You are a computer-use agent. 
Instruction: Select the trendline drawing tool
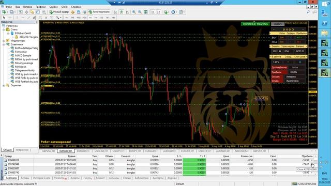pos(29,18)
